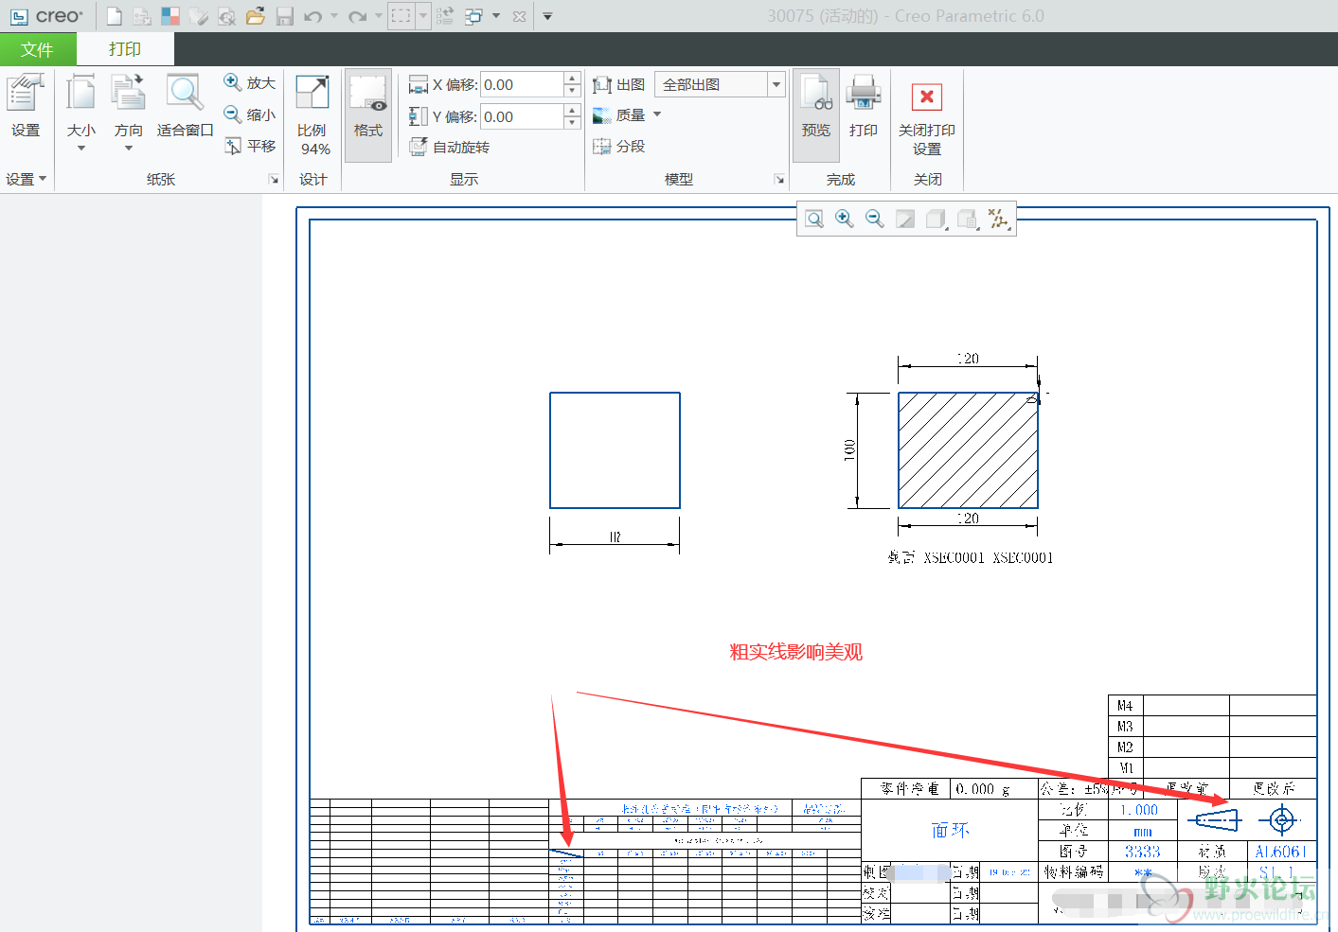The width and height of the screenshot is (1338, 932).
Task: Click the dashed rectangle selection icon
Action: [401, 16]
